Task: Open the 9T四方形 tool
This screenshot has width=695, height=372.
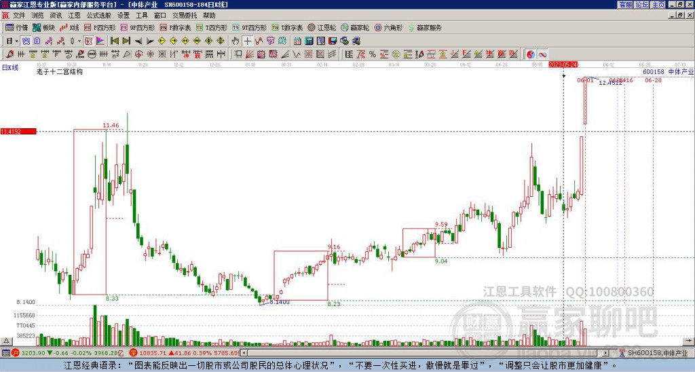Action: (x=249, y=27)
